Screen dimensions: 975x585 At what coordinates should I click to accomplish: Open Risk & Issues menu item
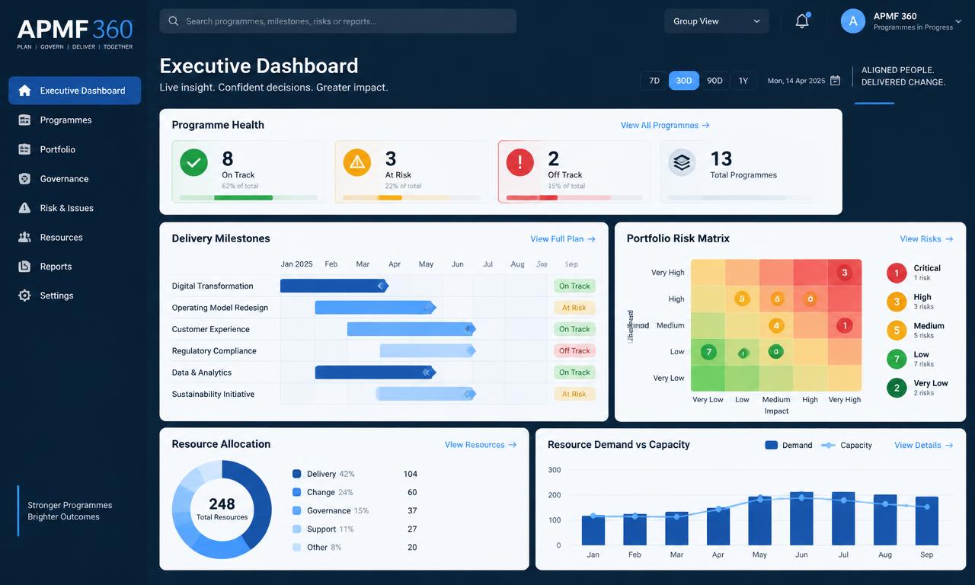(75, 208)
